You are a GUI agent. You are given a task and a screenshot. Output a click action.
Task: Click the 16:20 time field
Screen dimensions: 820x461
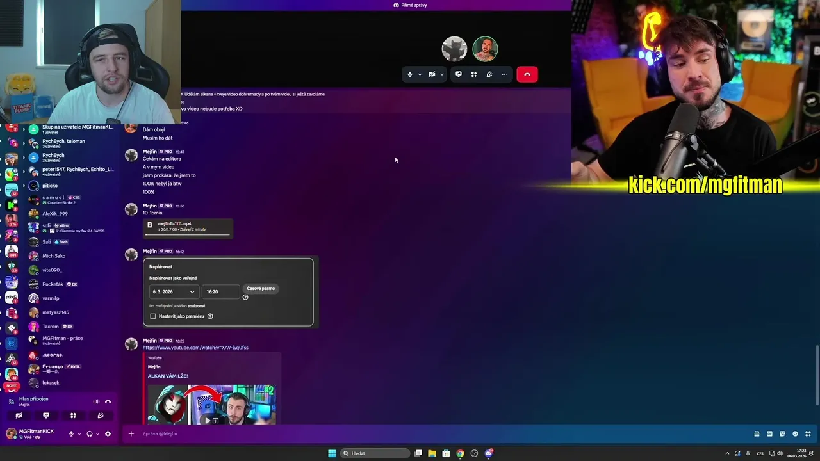coord(221,291)
